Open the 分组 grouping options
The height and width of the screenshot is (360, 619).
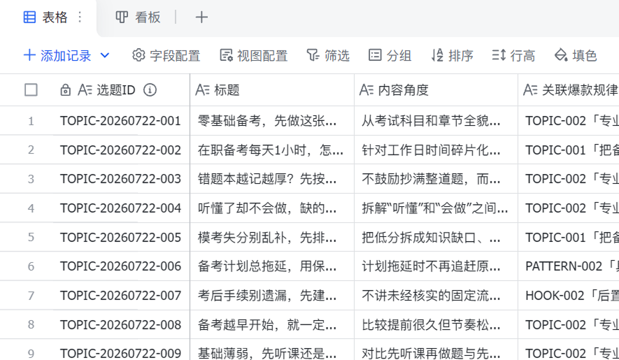pos(390,56)
